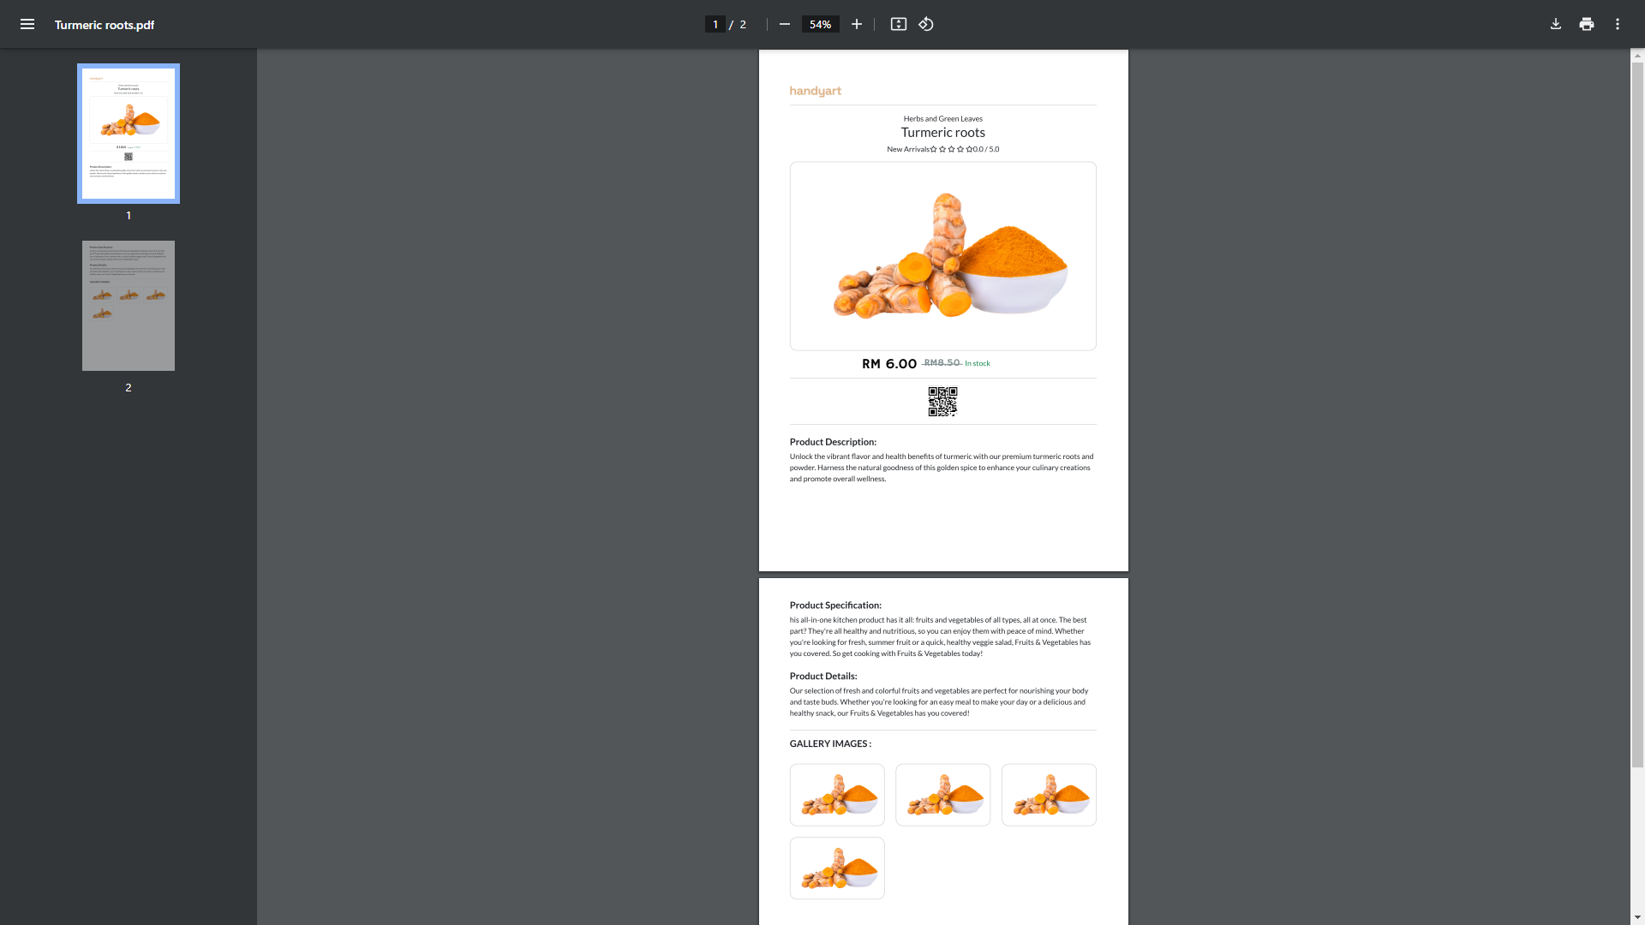The height and width of the screenshot is (925, 1645).
Task: Open the more actions three-dot menu
Action: 1617,24
